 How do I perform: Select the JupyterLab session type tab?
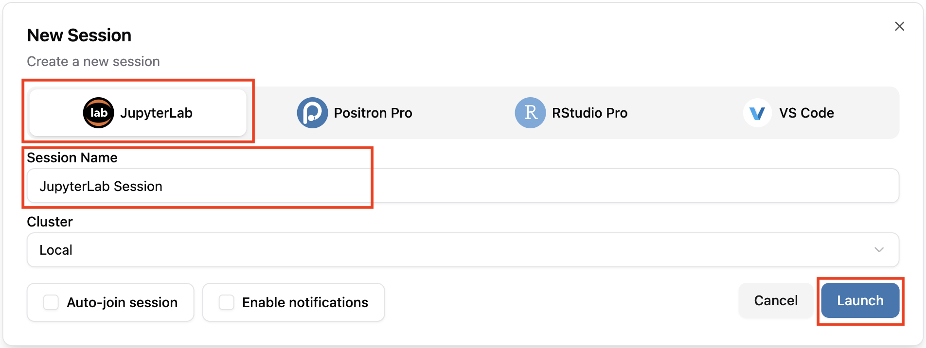coord(138,113)
